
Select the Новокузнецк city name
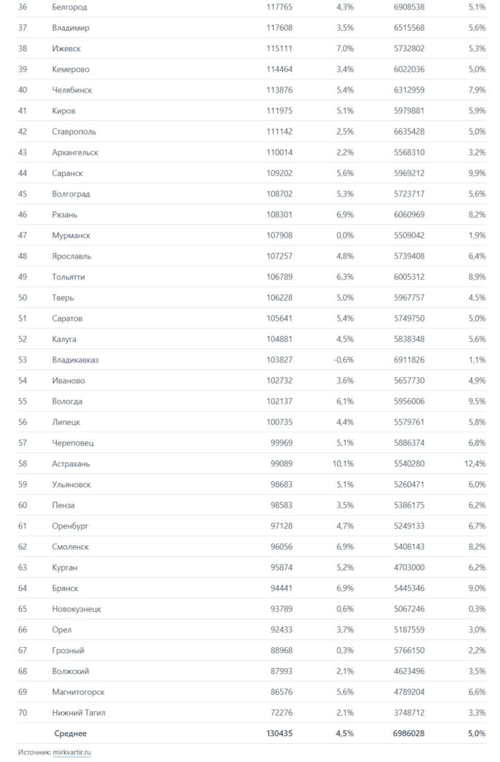click(x=76, y=609)
